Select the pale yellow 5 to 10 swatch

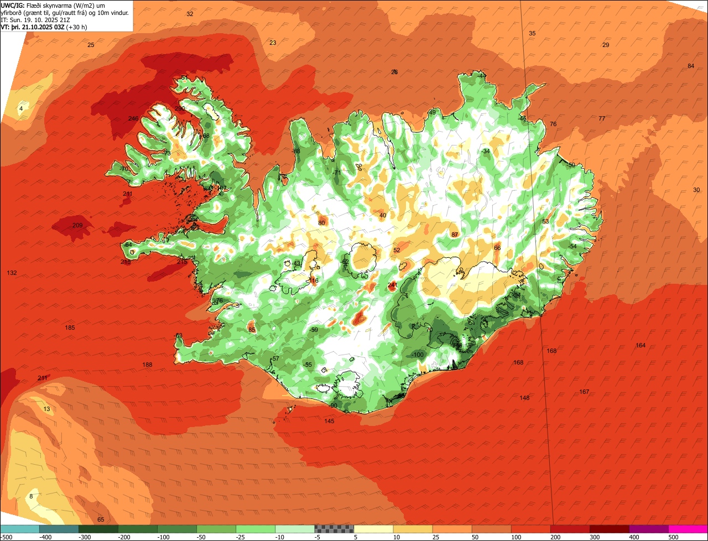(x=373, y=529)
